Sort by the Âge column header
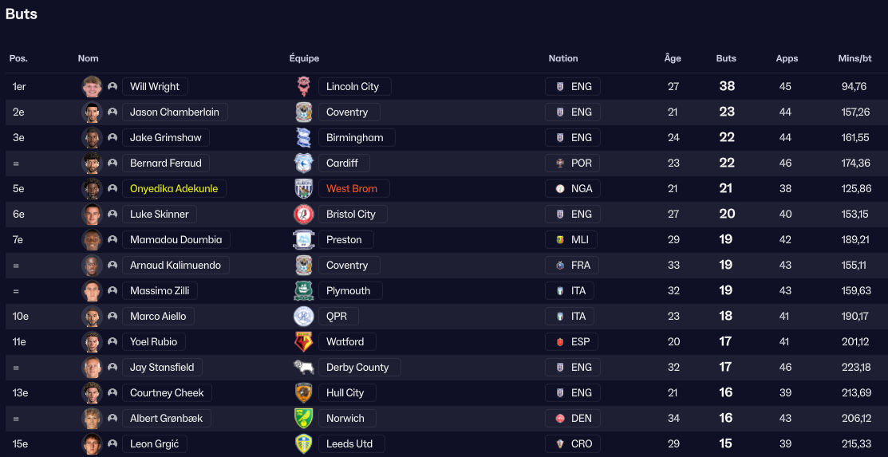888x457 pixels. pyautogui.click(x=673, y=58)
